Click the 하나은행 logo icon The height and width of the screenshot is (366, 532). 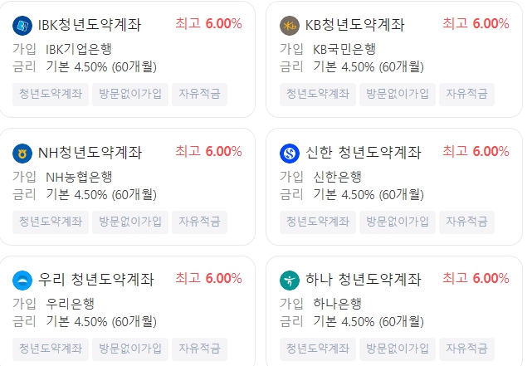tap(290, 281)
